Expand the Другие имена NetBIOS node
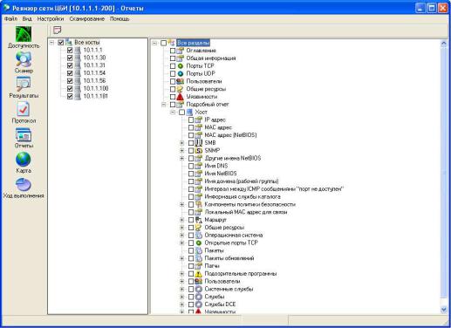Screen dimensions: 451x328 coord(182,158)
